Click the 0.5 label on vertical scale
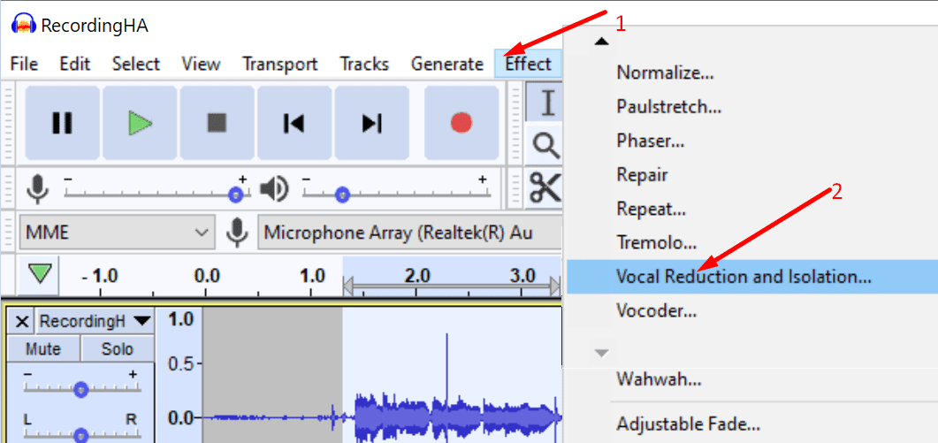This screenshot has width=938, height=443. click(181, 364)
